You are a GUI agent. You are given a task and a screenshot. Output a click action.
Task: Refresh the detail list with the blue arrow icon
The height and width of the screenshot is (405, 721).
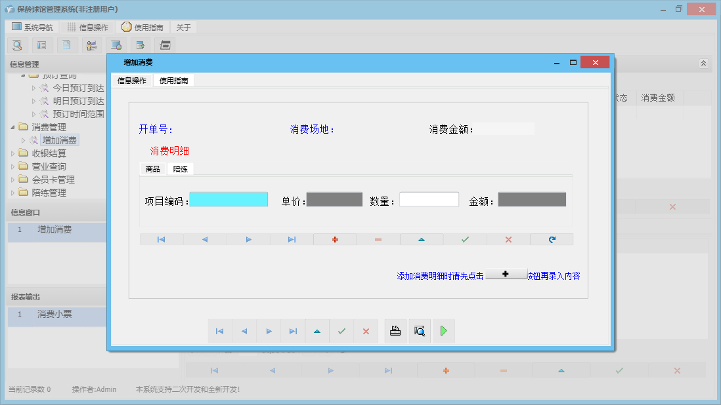[552, 239]
